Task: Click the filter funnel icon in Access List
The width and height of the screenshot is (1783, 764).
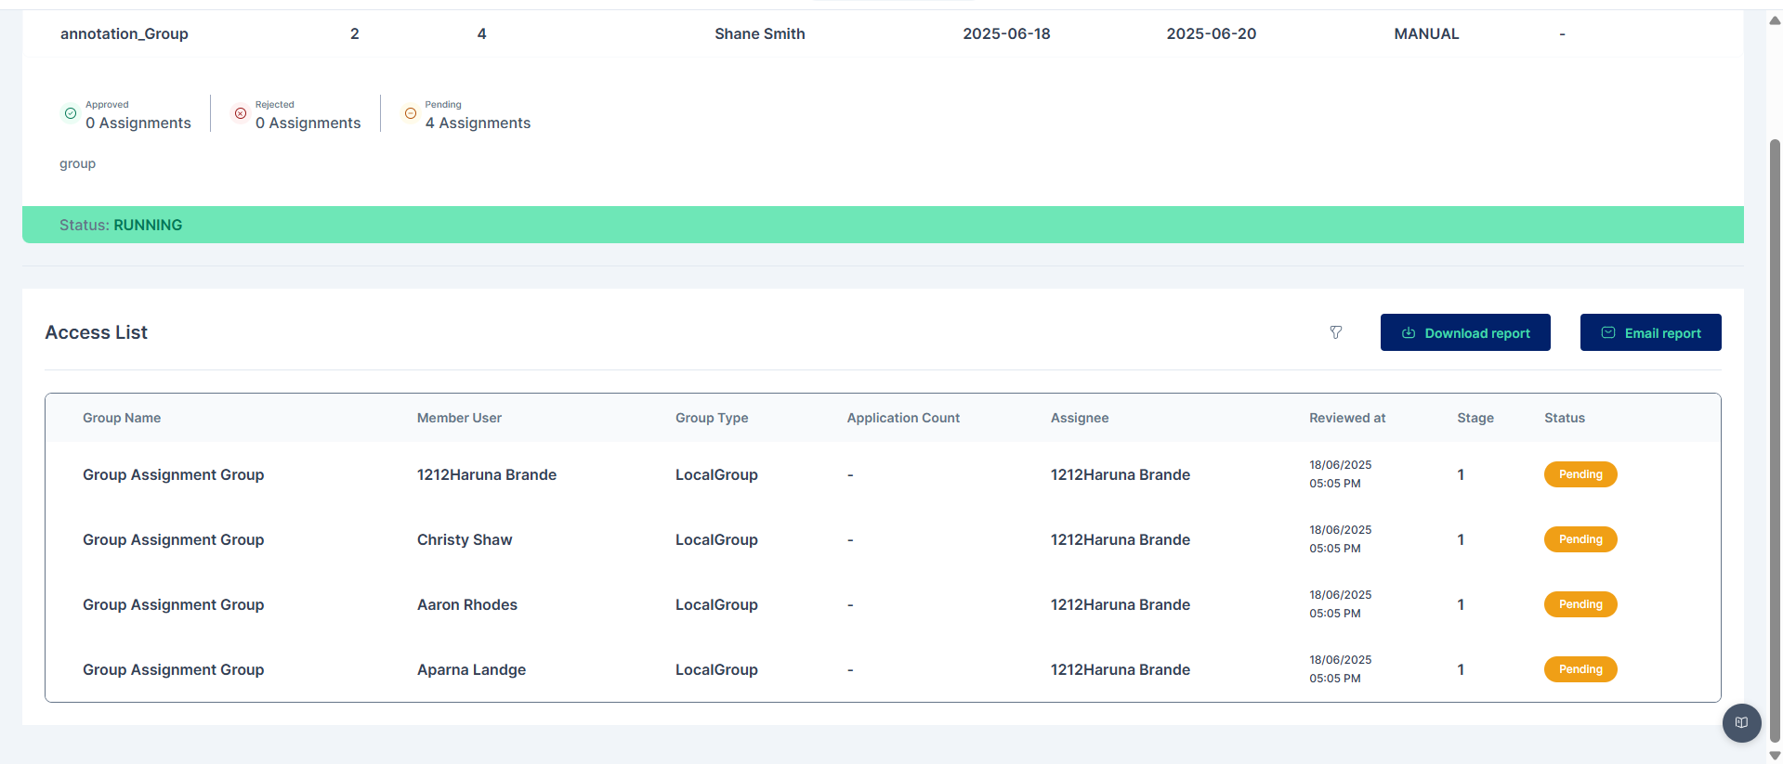Action: coord(1335,332)
